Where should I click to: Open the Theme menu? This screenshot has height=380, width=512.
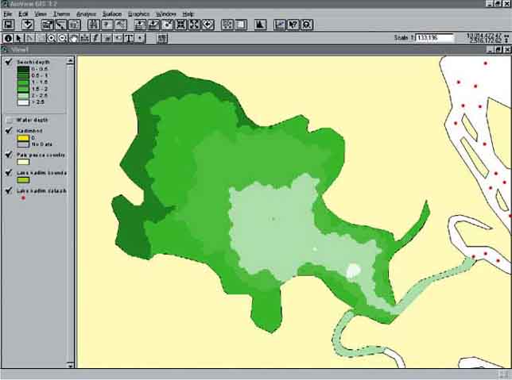click(61, 14)
